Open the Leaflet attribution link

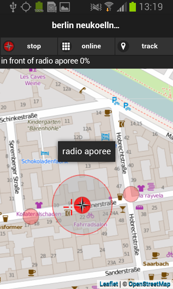point(108,284)
